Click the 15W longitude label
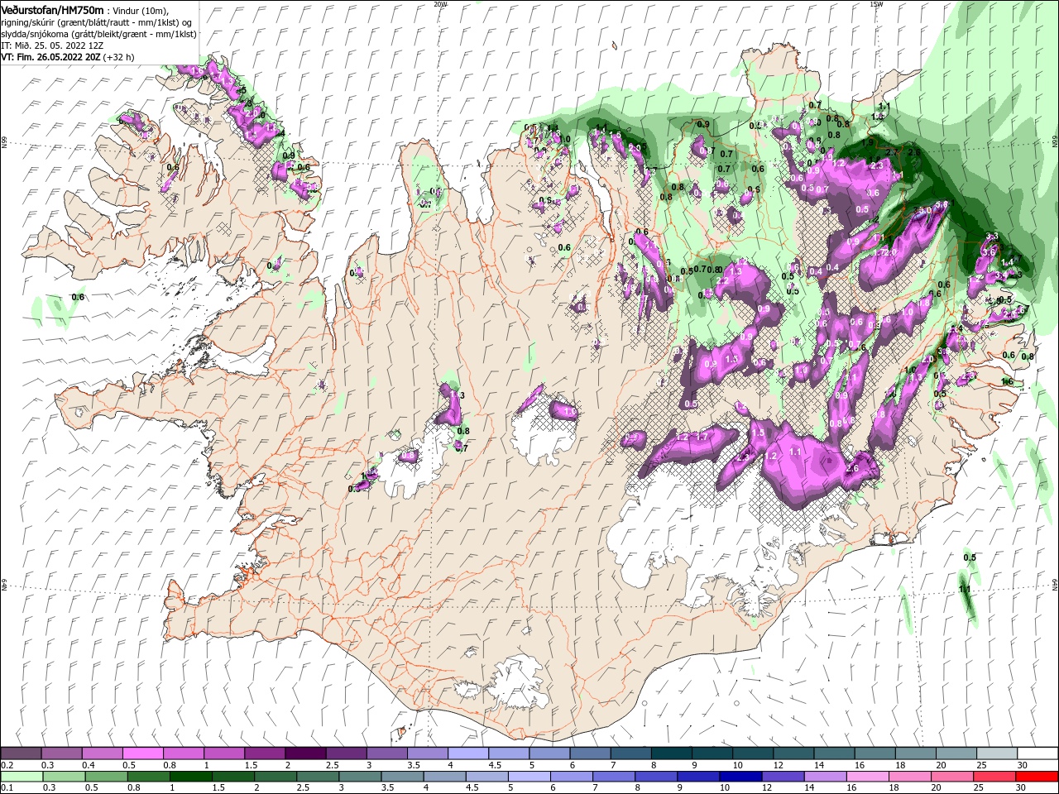 [876, 3]
